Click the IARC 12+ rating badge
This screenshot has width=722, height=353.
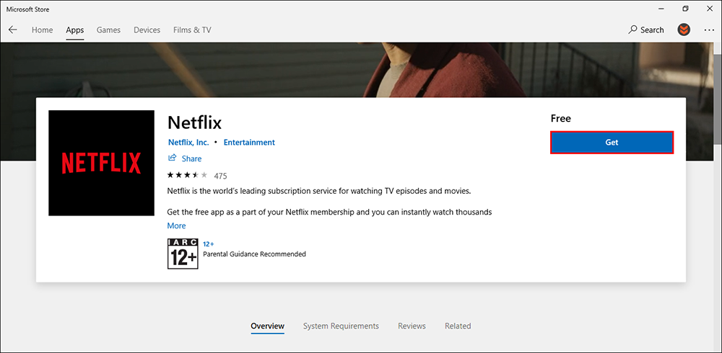pos(183,254)
